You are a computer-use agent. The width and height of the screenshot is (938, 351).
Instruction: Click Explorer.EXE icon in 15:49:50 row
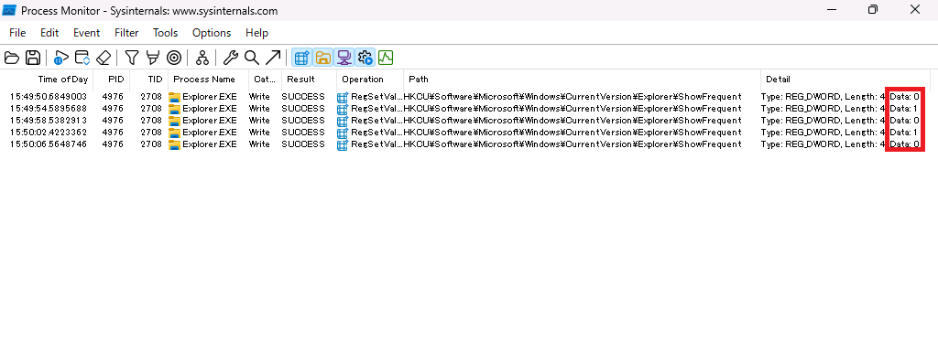click(174, 97)
